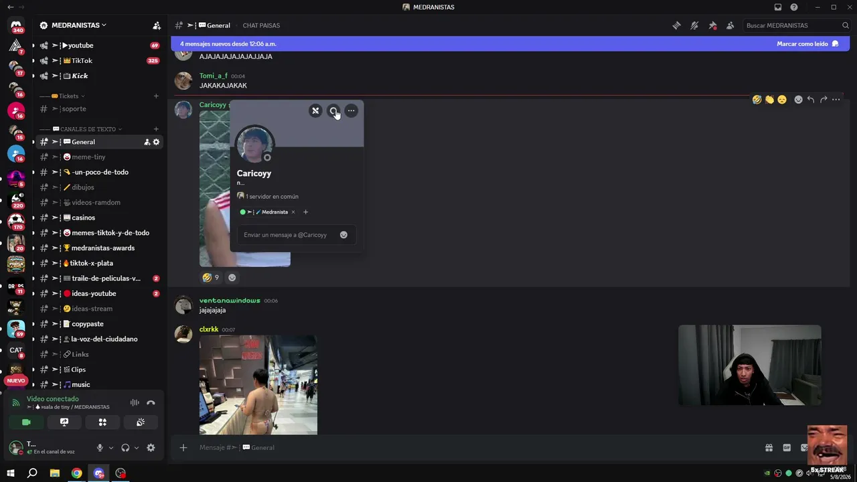Open the ideas-youtube channel
The width and height of the screenshot is (857, 482).
[x=99, y=294]
